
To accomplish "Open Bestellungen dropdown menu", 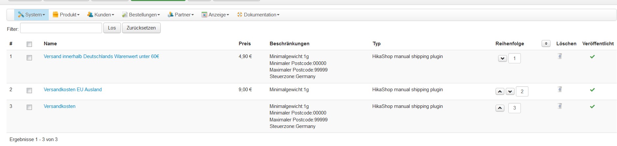I will [141, 15].
